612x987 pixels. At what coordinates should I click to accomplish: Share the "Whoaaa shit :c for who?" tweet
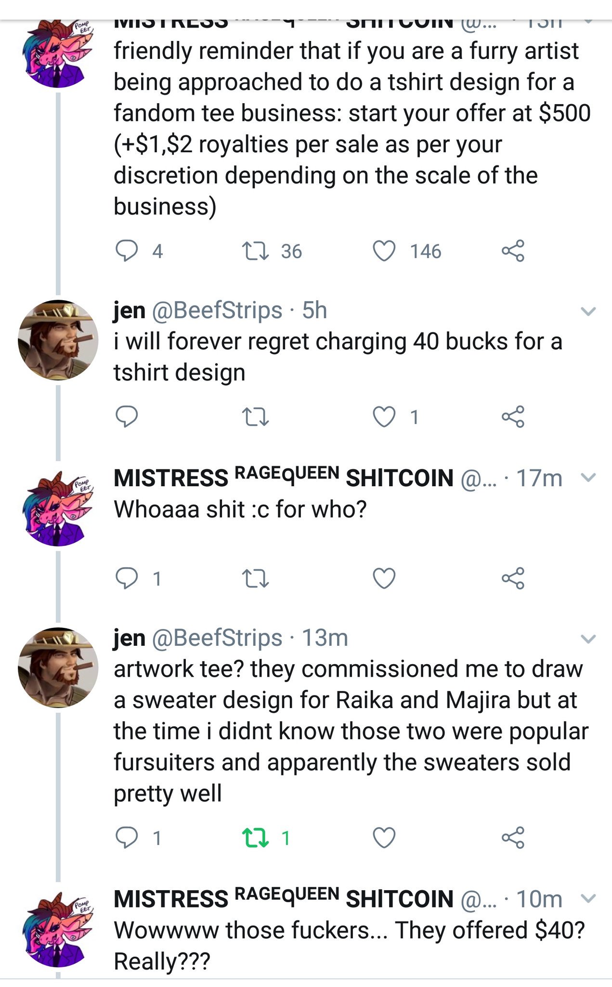[513, 578]
